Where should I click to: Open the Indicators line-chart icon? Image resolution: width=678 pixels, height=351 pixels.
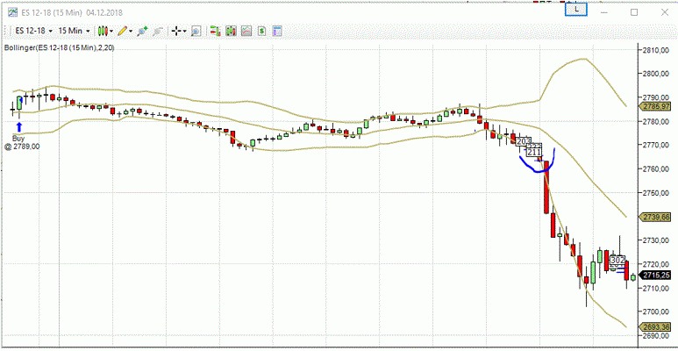pyautogui.click(x=246, y=32)
